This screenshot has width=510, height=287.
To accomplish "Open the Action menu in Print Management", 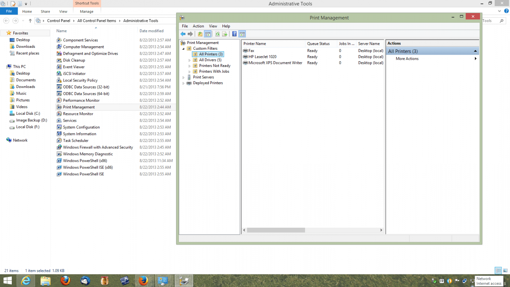I will pos(198,26).
